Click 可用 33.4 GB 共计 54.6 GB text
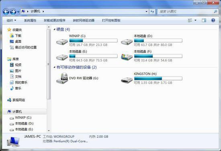 point(153,60)
